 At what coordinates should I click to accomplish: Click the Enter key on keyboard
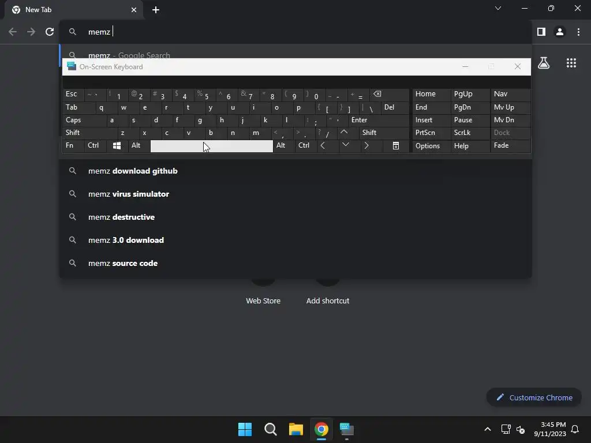coord(379,120)
